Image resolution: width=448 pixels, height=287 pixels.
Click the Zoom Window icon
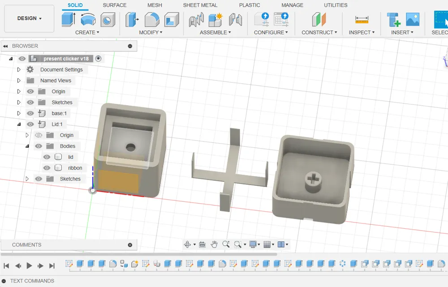click(x=237, y=244)
